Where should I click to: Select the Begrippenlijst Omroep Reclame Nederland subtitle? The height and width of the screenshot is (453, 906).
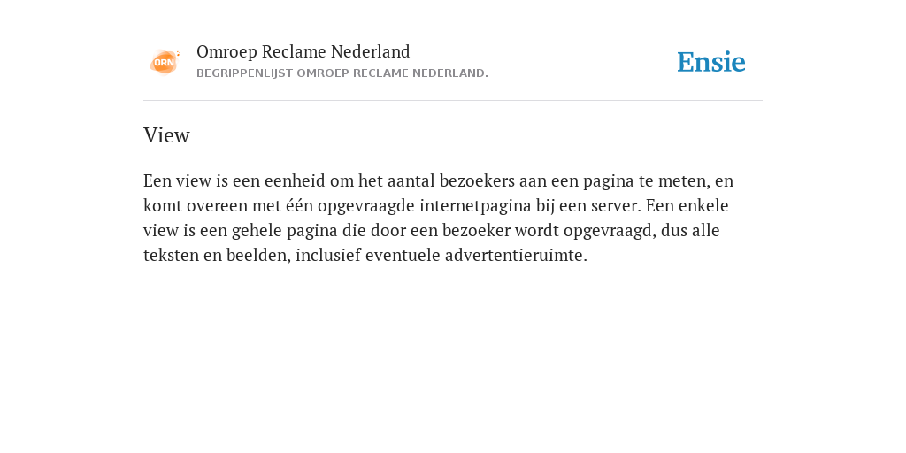342,73
